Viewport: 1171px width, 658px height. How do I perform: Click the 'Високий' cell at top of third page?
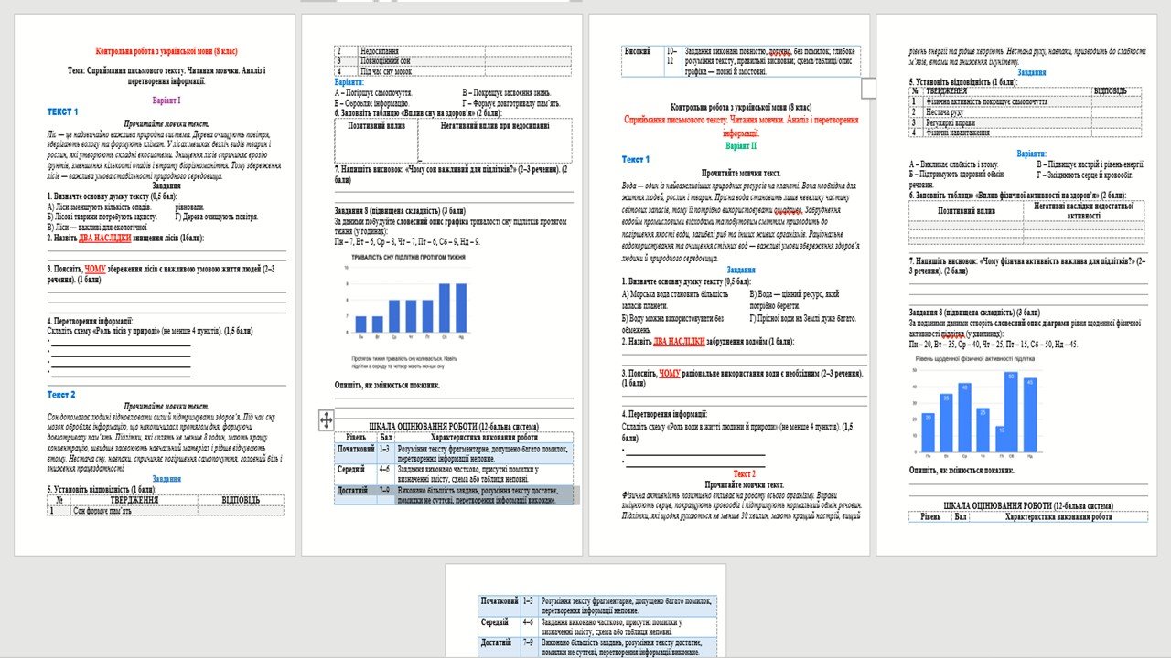click(639, 52)
